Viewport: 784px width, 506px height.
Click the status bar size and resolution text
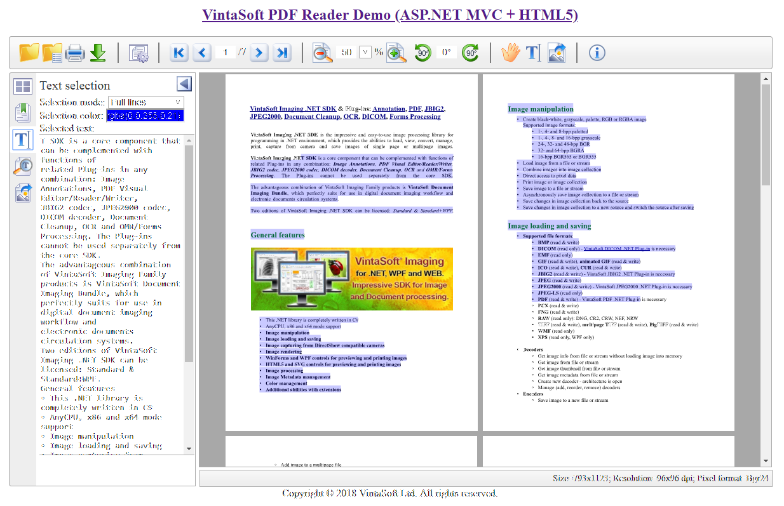tap(661, 478)
